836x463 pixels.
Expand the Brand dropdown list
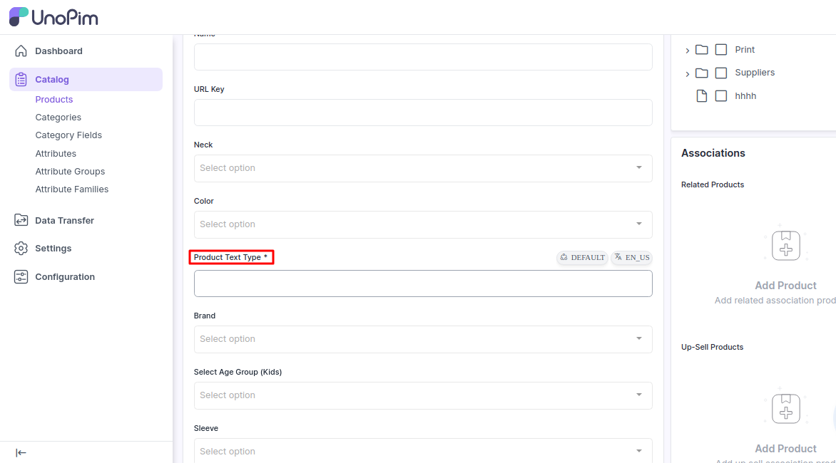[x=423, y=339]
